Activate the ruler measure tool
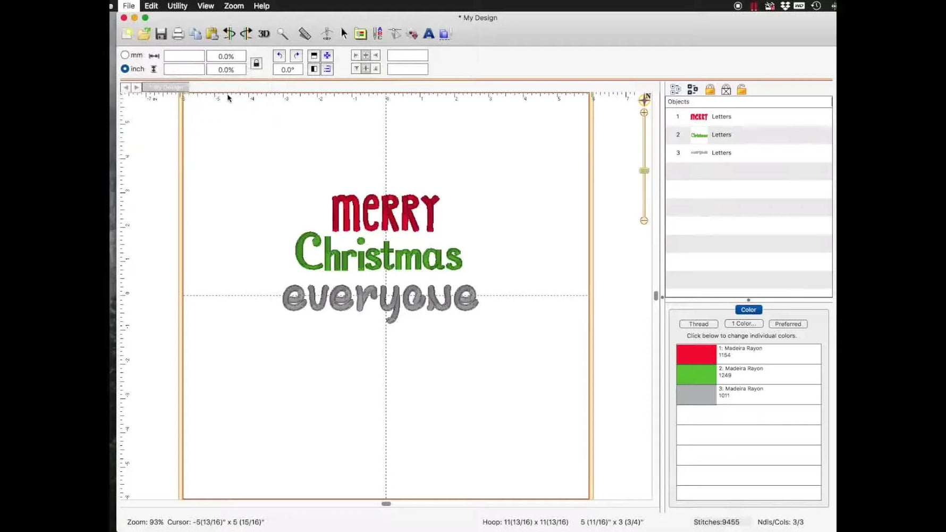Screen dimensions: 946x532 [x=305, y=34]
